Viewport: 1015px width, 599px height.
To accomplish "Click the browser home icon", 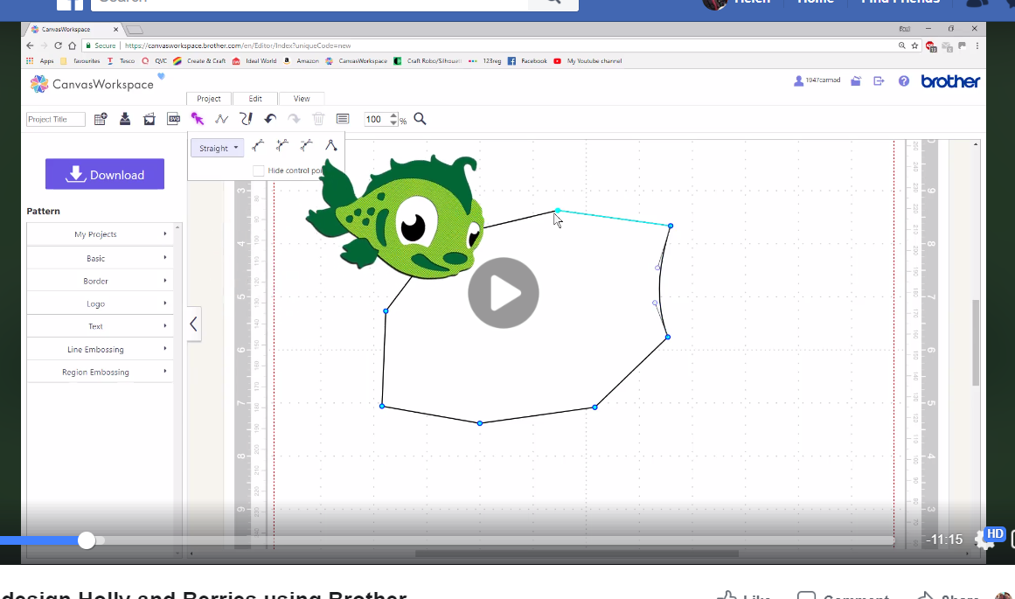I will [x=72, y=45].
